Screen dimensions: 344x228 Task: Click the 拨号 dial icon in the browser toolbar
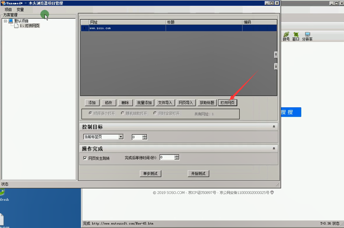[x=286, y=34]
